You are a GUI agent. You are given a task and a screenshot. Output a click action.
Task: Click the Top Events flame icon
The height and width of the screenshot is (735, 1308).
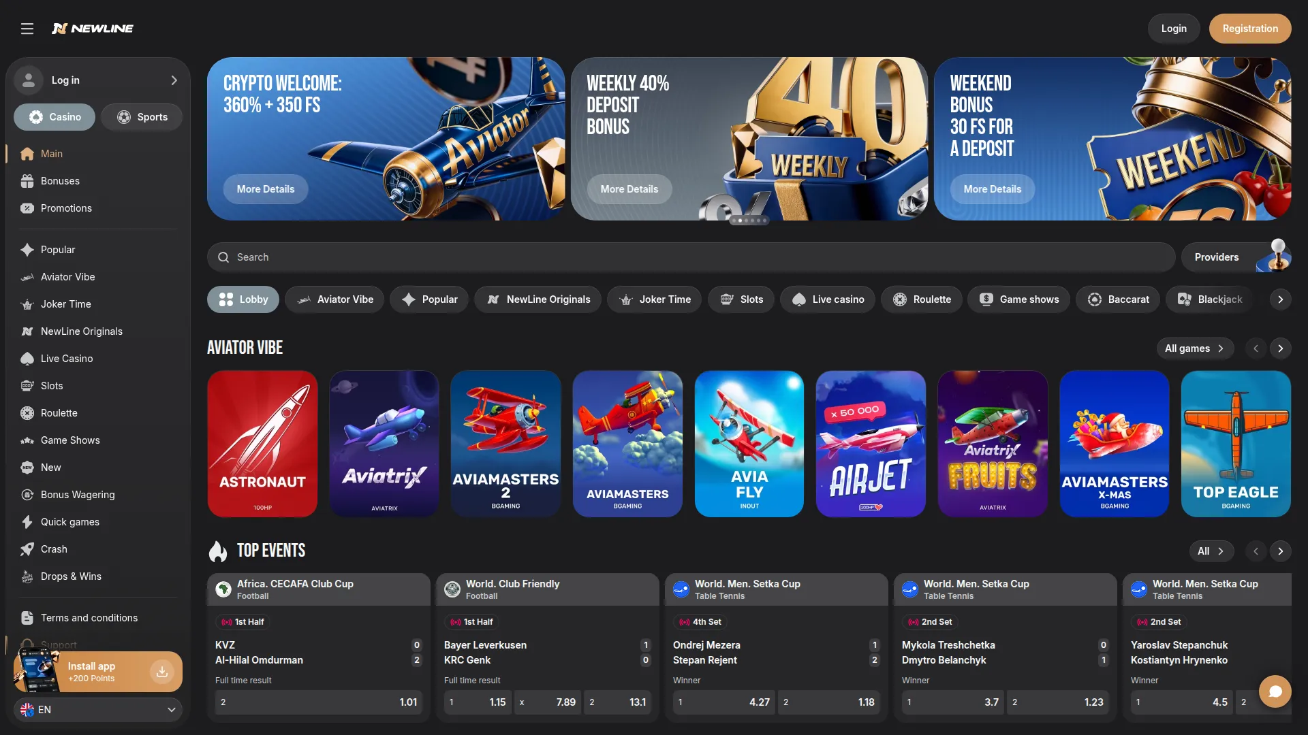(218, 551)
